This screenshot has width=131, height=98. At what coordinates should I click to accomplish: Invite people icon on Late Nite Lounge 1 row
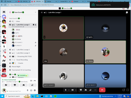[36, 25]
